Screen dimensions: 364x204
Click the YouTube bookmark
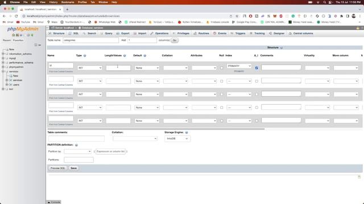click(x=23, y=22)
